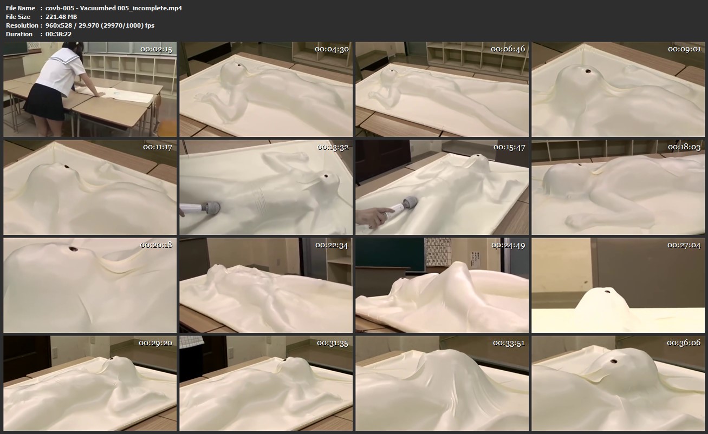Open the frame at 00:13:32
The width and height of the screenshot is (708, 434).
pos(266,187)
